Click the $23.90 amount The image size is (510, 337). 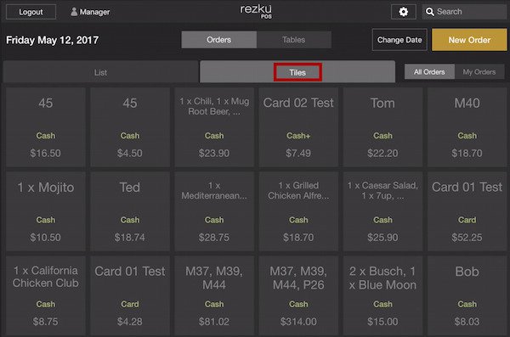point(214,153)
